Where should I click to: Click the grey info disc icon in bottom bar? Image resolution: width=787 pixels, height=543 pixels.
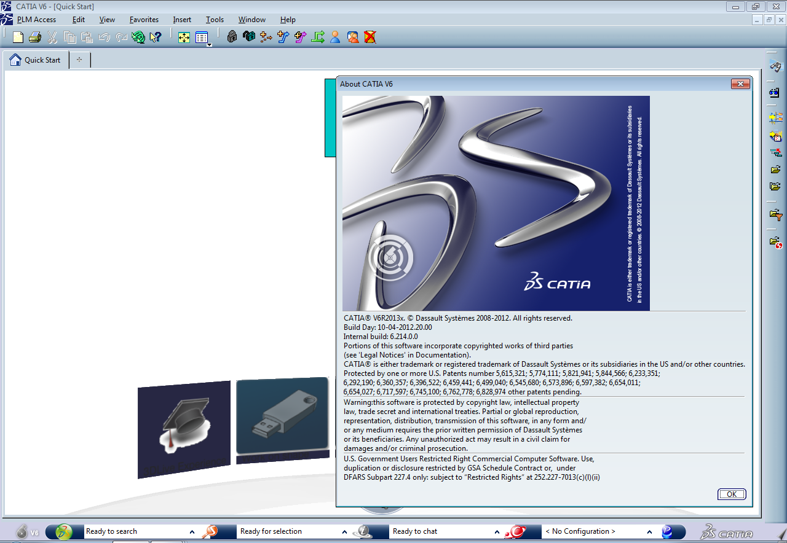point(363,531)
